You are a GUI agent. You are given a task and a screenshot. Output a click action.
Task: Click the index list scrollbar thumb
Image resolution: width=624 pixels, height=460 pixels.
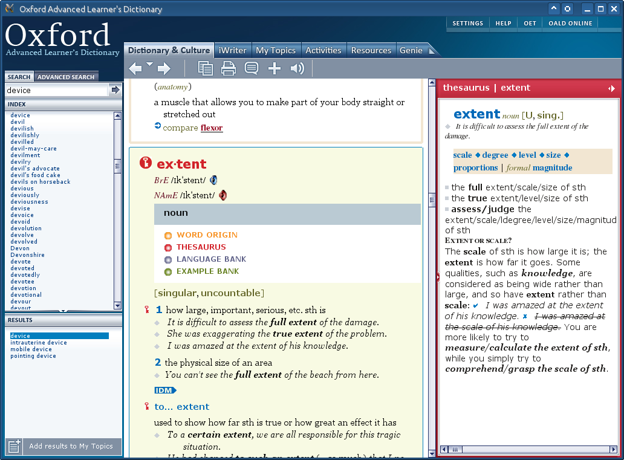[117, 166]
